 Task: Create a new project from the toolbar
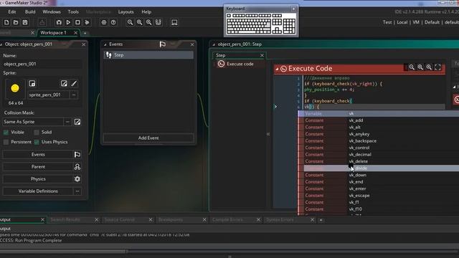point(6,22)
